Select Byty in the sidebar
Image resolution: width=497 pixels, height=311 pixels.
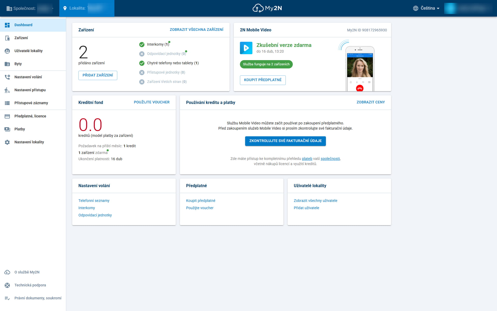click(33, 64)
